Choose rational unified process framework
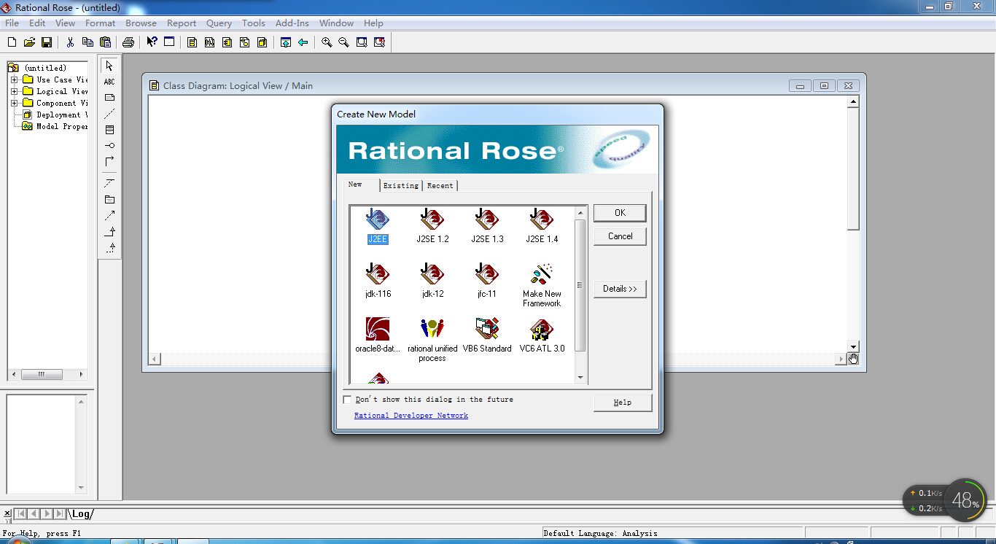 432,340
